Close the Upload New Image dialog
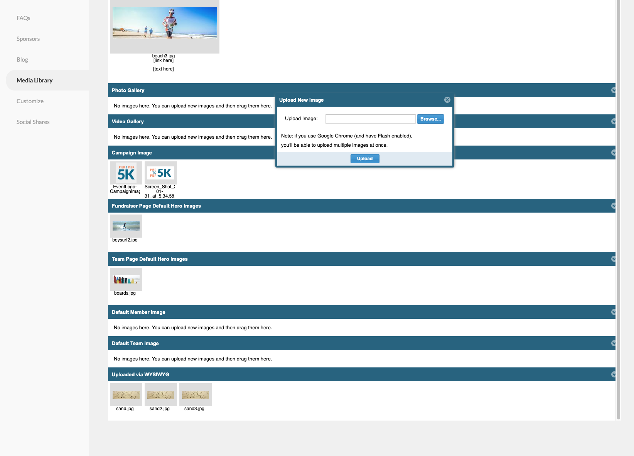634x456 pixels. point(447,100)
